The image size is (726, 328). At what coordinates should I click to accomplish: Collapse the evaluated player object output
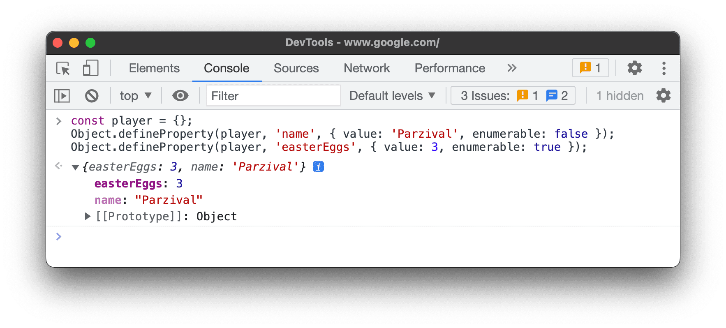75,167
